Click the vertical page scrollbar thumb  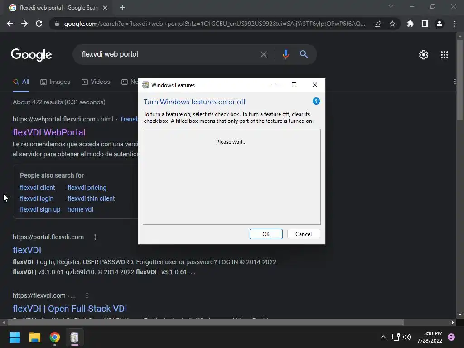pyautogui.click(x=460, y=79)
